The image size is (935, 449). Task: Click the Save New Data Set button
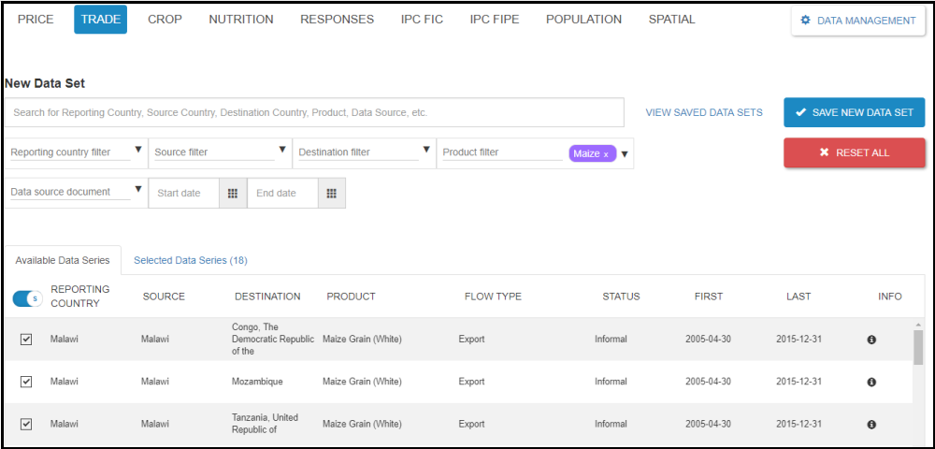tap(854, 112)
